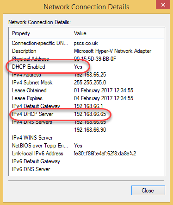Click the Value column header
Screen dimensions: 173x205
pyautogui.click(x=117, y=33)
